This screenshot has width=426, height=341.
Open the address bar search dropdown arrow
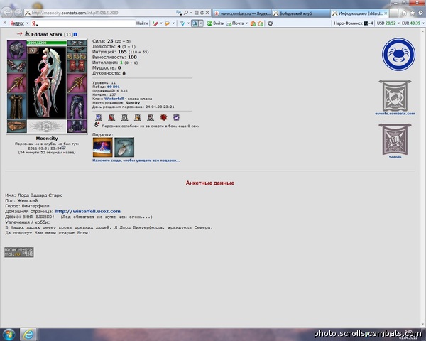pyautogui.click(x=191, y=13)
